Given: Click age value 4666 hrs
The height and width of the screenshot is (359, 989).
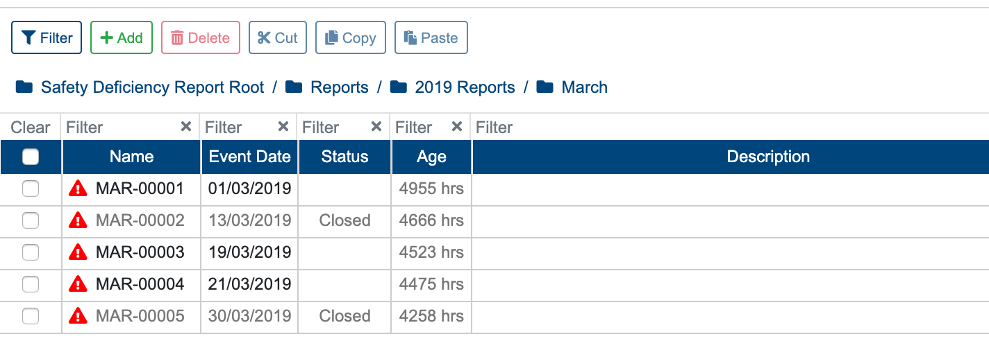Looking at the screenshot, I should (x=431, y=220).
